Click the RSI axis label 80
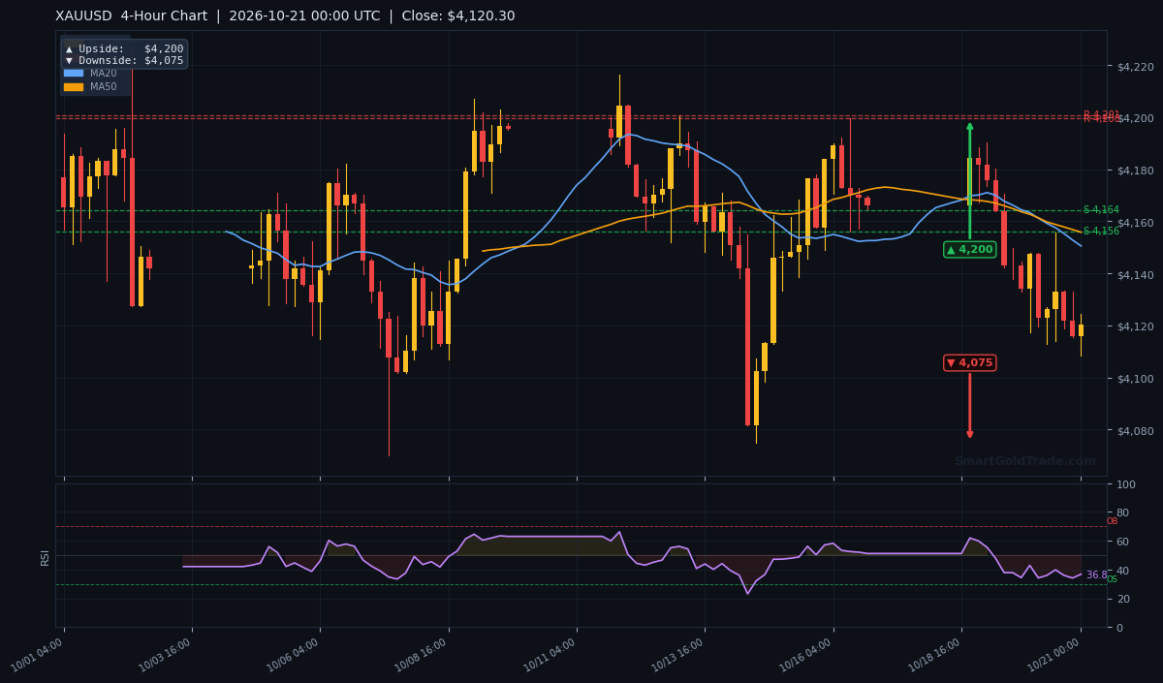The width and height of the screenshot is (1163, 683). pyautogui.click(x=1123, y=512)
